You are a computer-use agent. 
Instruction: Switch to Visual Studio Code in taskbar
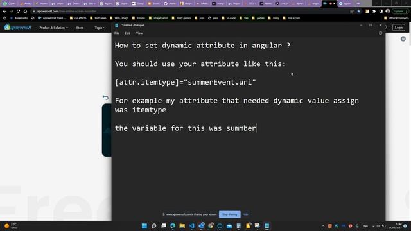(x=191, y=226)
